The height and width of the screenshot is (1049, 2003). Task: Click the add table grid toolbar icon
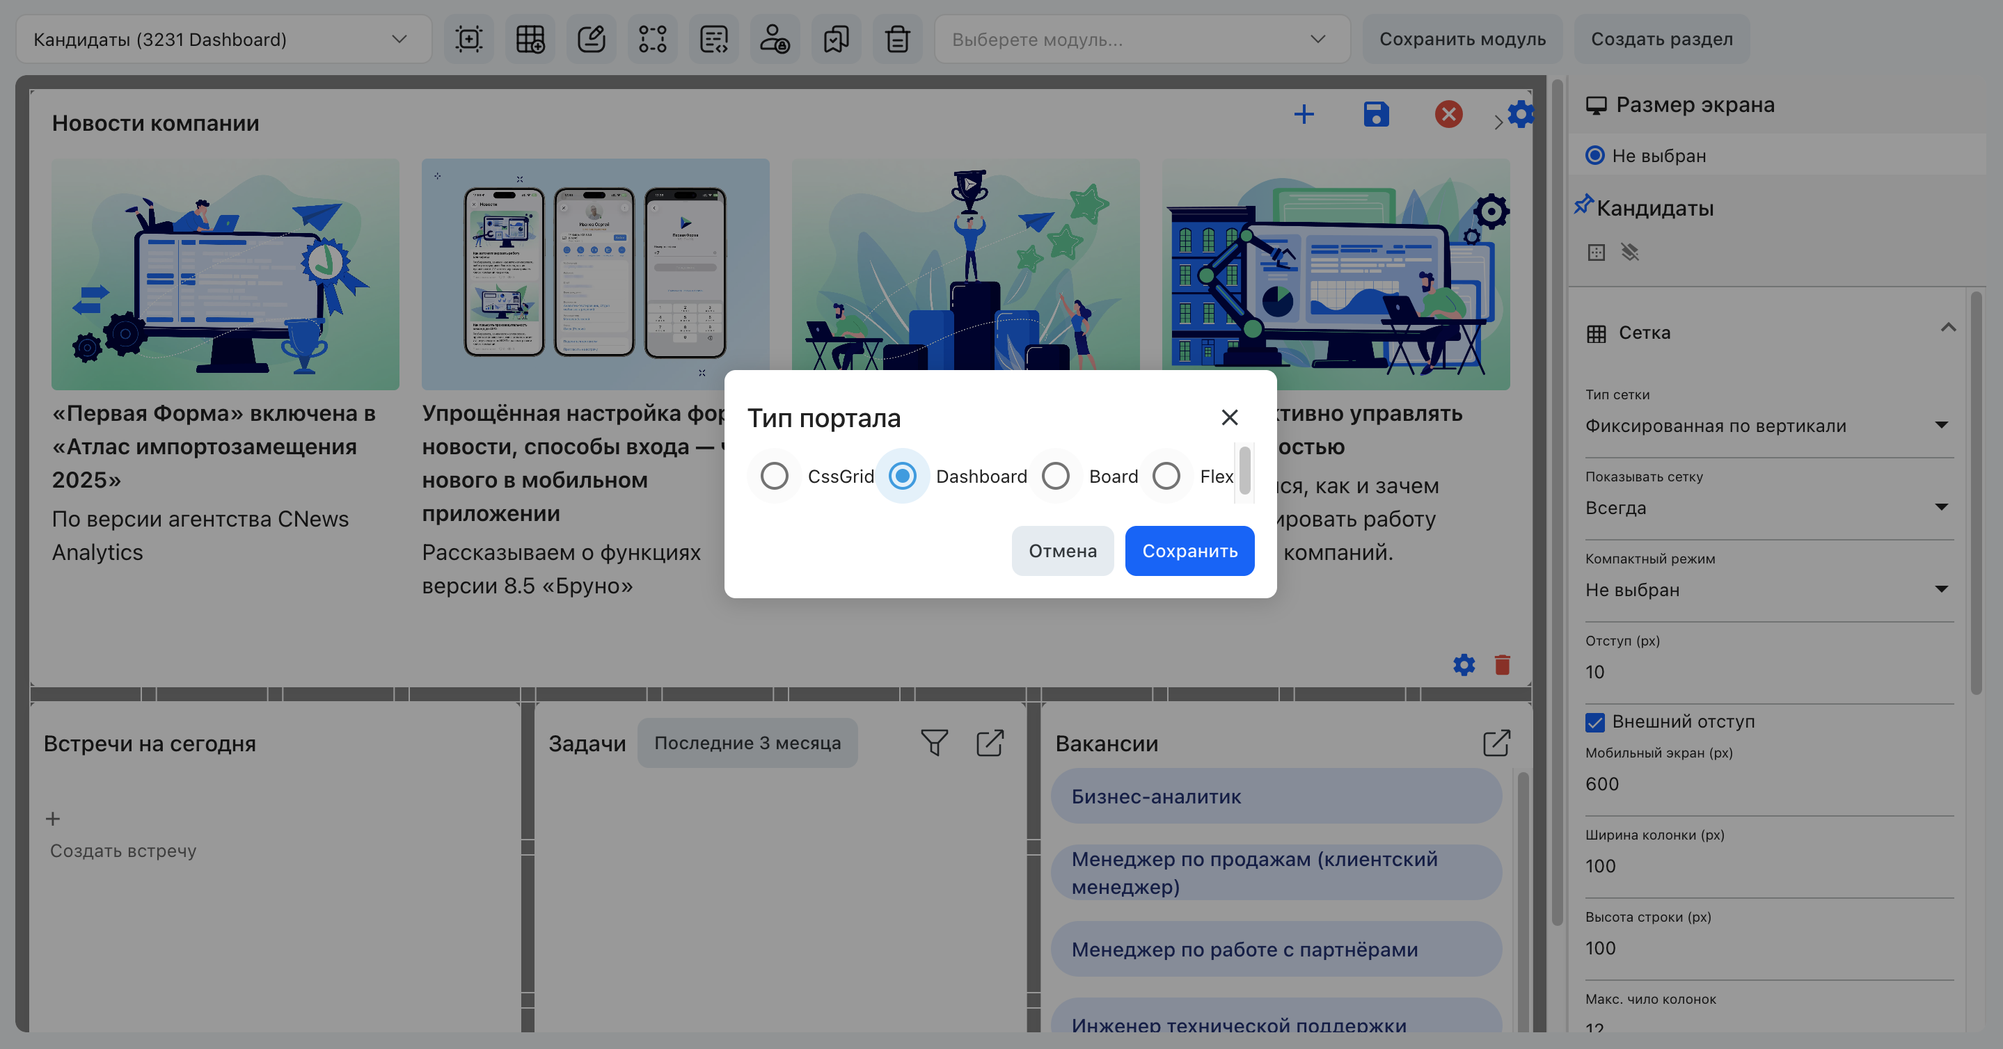pyautogui.click(x=530, y=39)
